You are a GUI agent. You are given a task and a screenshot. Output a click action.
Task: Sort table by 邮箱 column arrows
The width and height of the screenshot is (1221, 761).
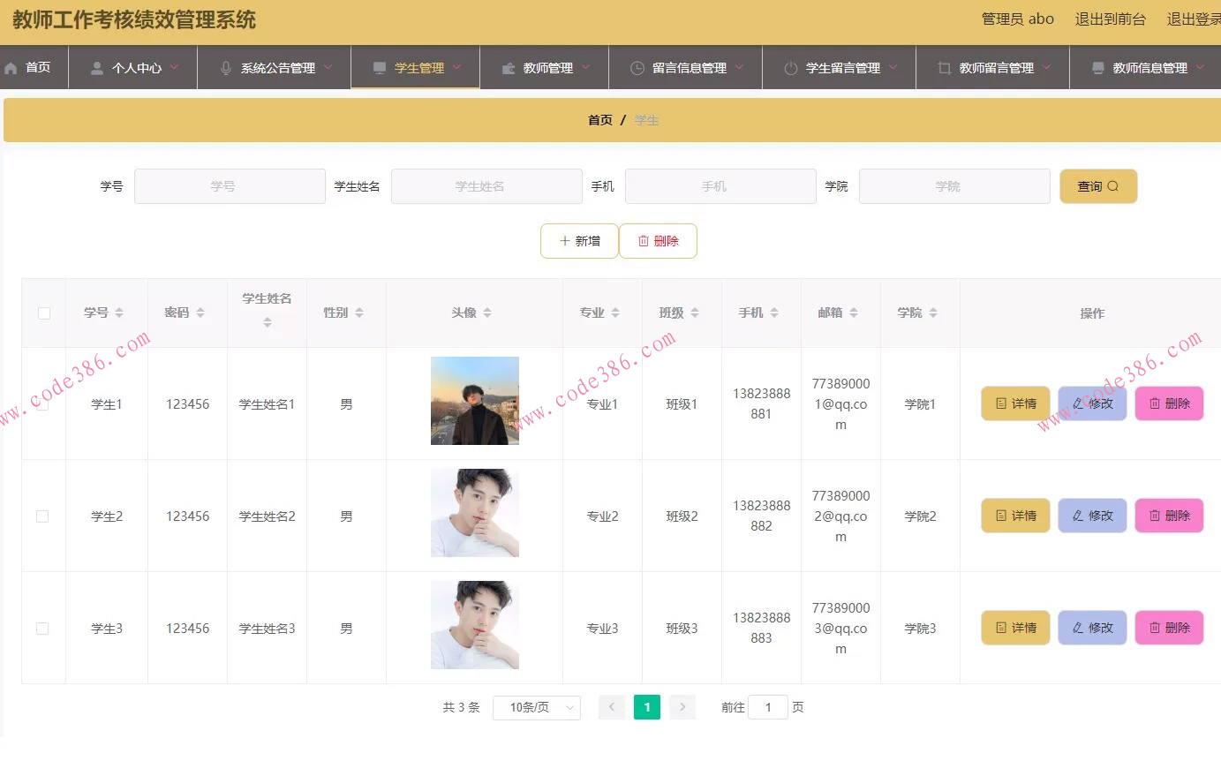pos(854,313)
